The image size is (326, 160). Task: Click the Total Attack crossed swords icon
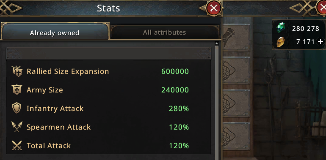[x=17, y=146]
